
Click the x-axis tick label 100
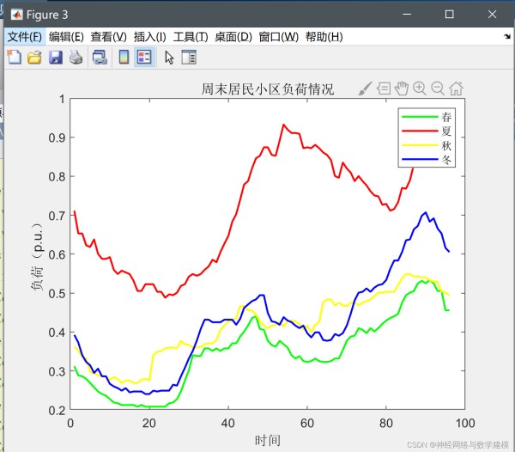pos(465,423)
